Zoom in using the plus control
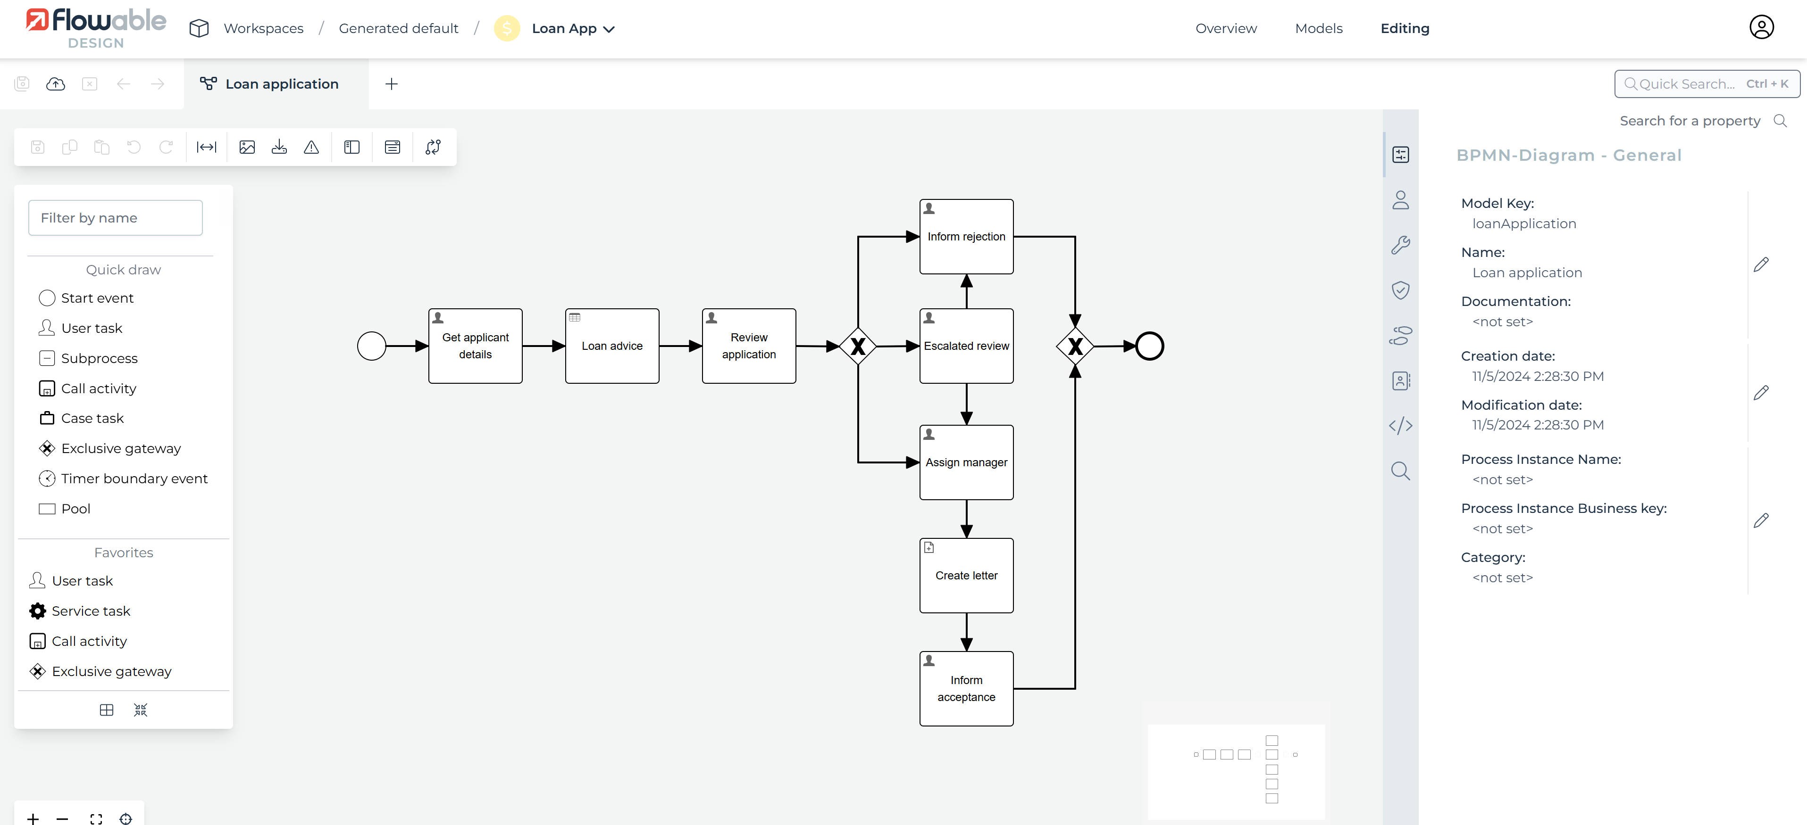This screenshot has width=1807, height=825. (32, 818)
